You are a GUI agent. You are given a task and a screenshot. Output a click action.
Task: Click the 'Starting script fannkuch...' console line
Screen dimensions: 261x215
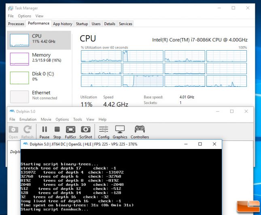(55, 209)
